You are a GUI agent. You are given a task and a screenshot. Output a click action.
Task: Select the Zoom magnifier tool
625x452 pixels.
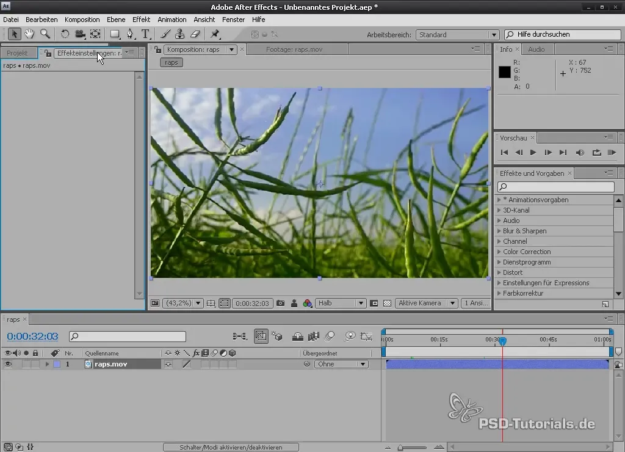45,34
